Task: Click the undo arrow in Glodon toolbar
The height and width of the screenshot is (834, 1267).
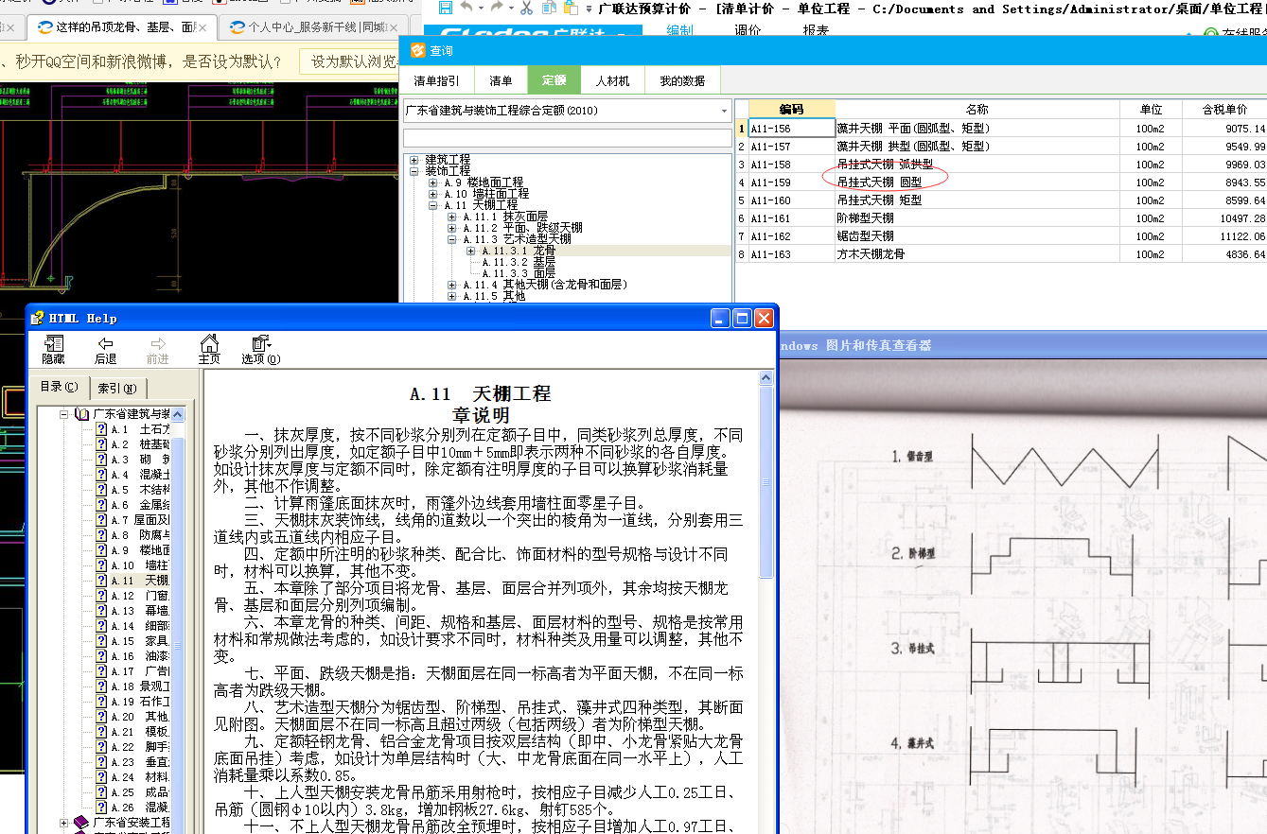Action: pos(466,8)
